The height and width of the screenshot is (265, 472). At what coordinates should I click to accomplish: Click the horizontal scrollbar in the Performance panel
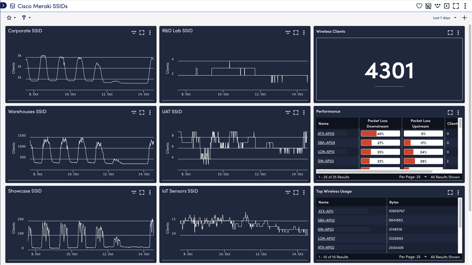click(x=374, y=171)
